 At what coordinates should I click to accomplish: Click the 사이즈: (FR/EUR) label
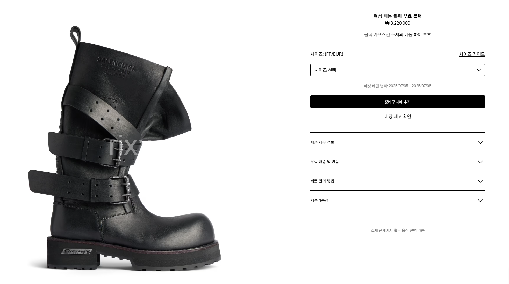pos(327,54)
